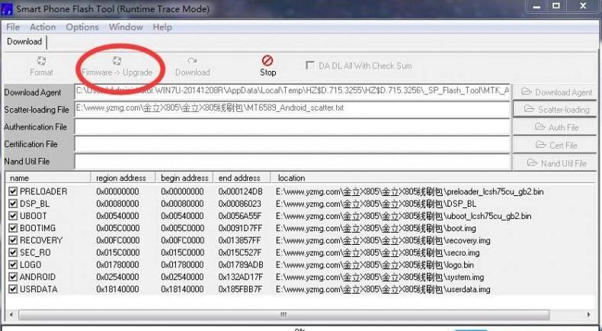Click the name column header
This screenshot has width=602, height=331.
click(47, 178)
